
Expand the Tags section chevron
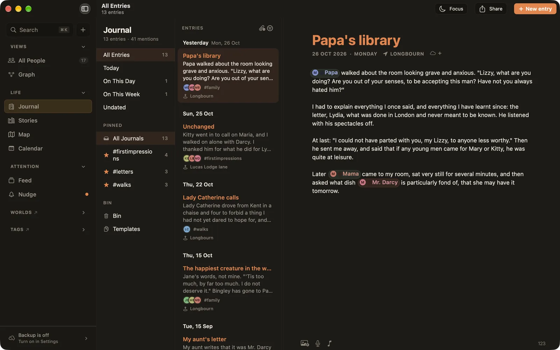[x=83, y=230]
